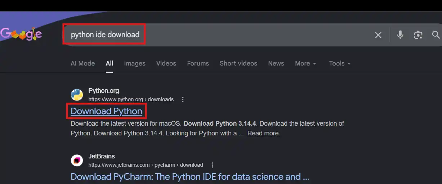Switch to Forums tab
Image resolution: width=442 pixels, height=184 pixels.
click(x=198, y=63)
